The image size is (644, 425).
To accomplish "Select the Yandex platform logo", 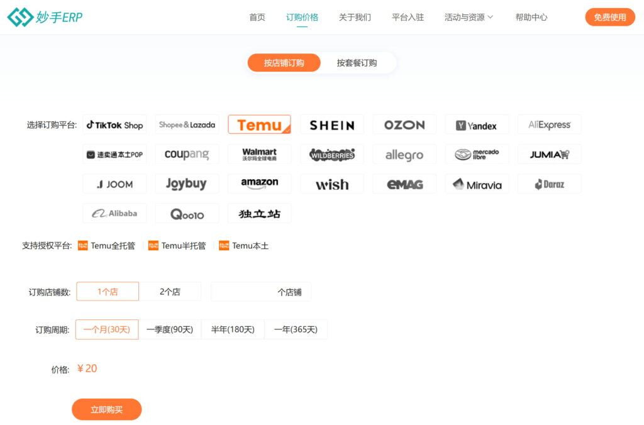I will pos(477,124).
